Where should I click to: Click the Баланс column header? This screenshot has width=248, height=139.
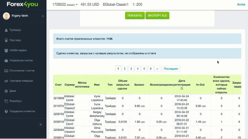(139, 85)
